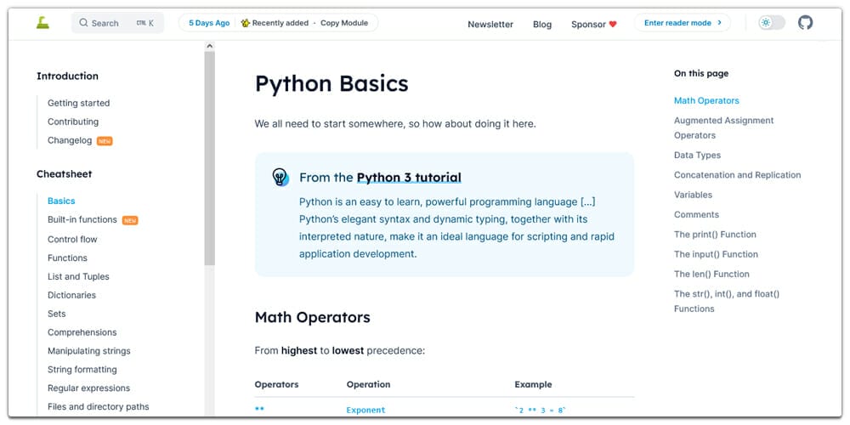Viewport: 850px width, 425px height.
Task: Click the sidebar scrollbar thumb
Action: (x=210, y=158)
